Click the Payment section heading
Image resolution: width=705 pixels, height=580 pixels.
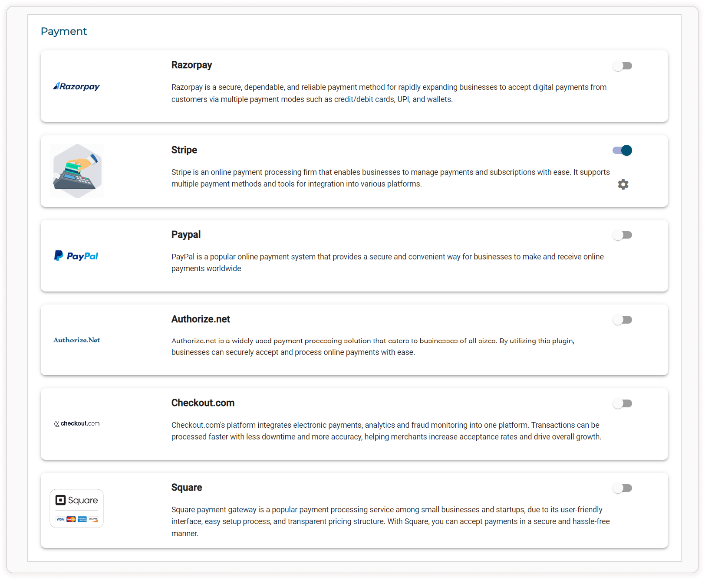click(64, 31)
